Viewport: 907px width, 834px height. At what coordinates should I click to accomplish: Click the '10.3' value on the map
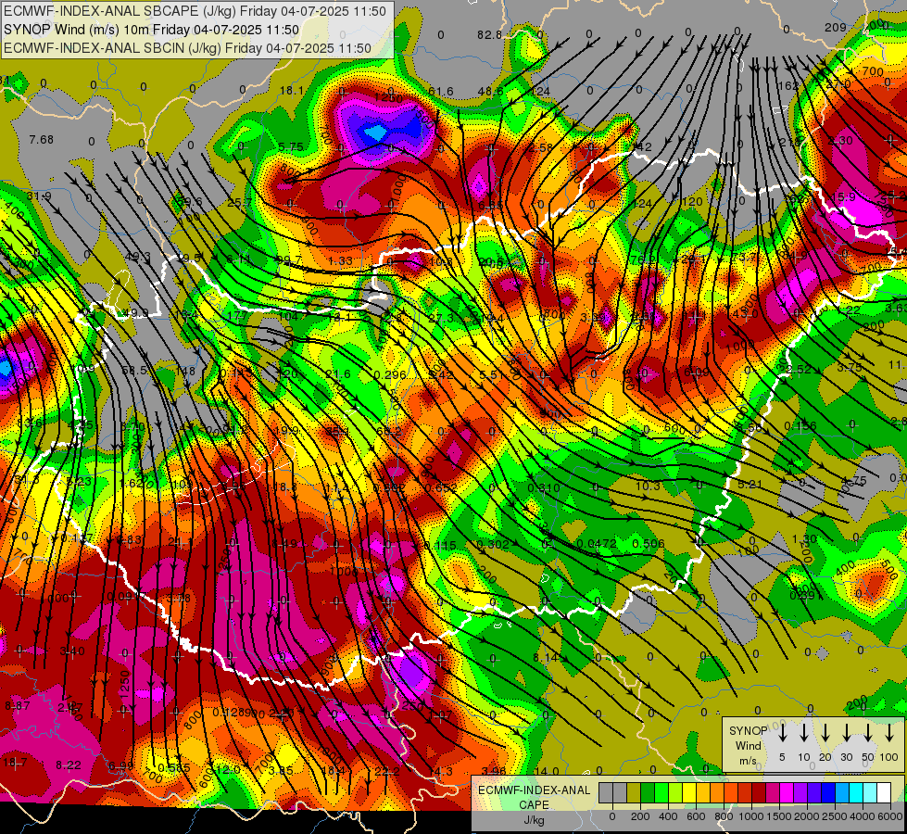648,486
